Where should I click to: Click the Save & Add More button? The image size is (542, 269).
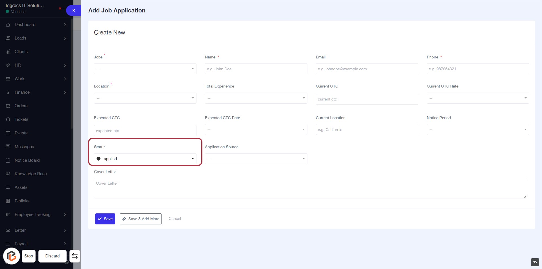point(141,219)
